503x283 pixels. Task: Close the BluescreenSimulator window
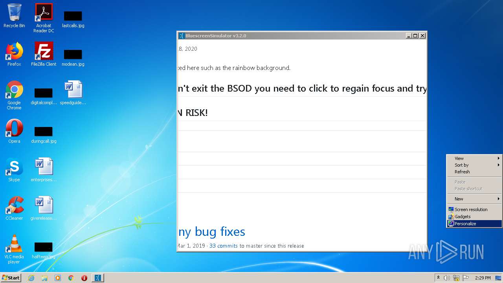point(422,36)
